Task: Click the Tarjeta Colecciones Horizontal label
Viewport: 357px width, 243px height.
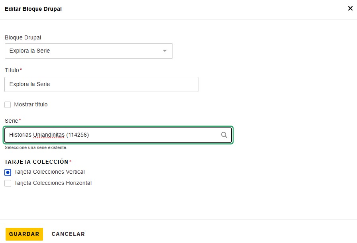Action: pyautogui.click(x=53, y=183)
